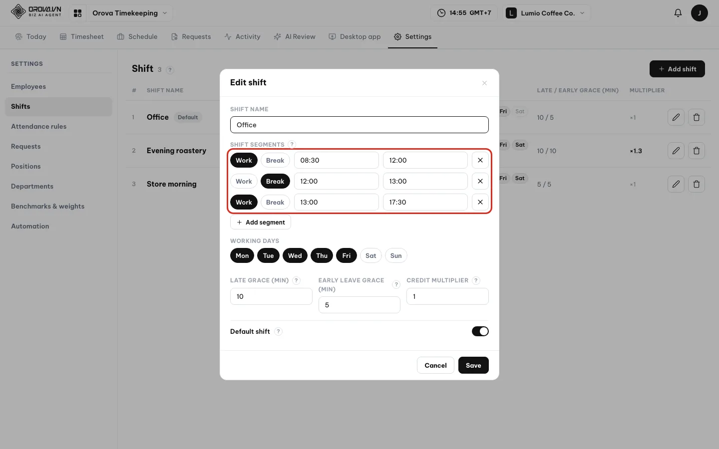Viewport: 719px width, 449px height.
Task: Open the notifications bell
Action: click(678, 13)
